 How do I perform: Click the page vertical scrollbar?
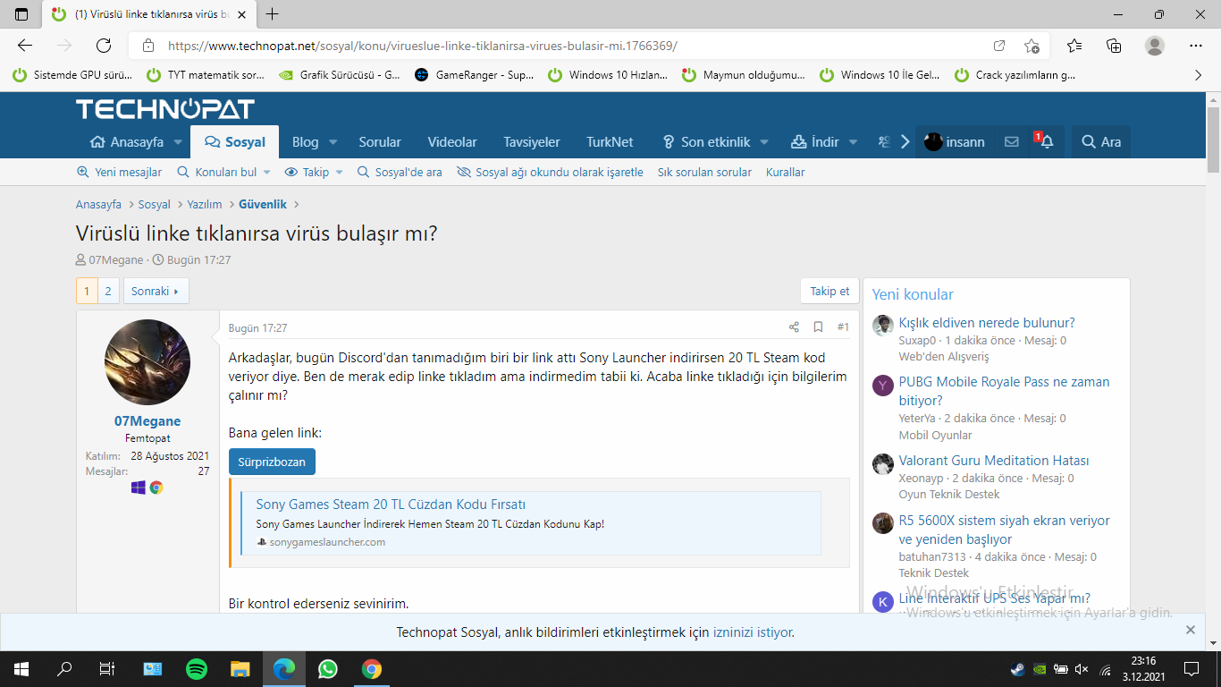coord(1213,139)
